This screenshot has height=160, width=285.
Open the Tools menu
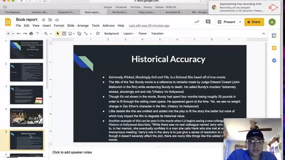pyautogui.click(x=95, y=26)
